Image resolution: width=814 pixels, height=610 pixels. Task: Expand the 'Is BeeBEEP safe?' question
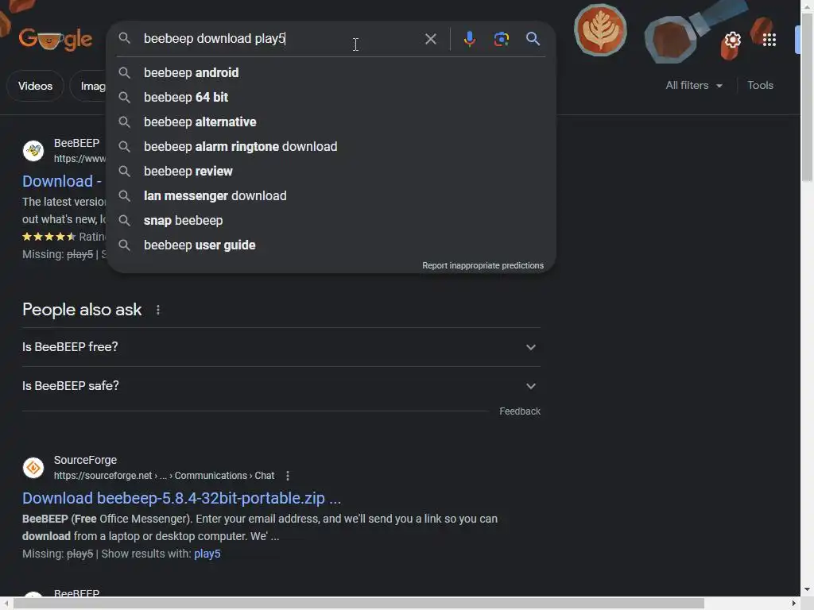coord(281,386)
